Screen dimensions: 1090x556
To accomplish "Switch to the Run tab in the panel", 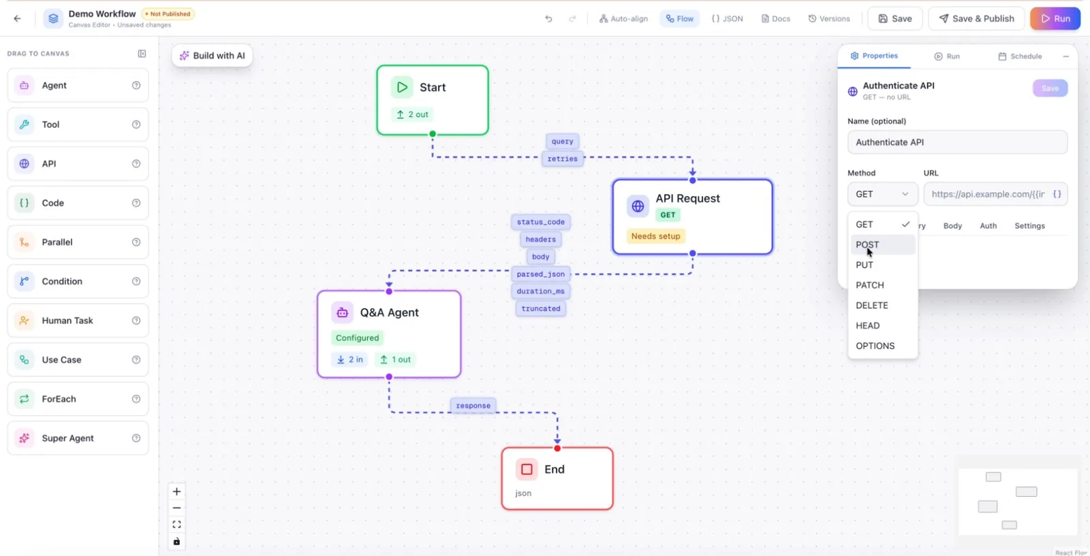I will click(x=947, y=56).
